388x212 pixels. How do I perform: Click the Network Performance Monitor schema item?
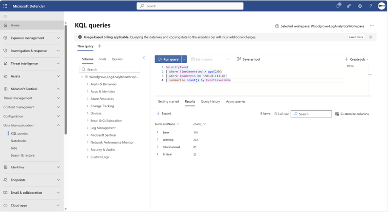point(112,142)
